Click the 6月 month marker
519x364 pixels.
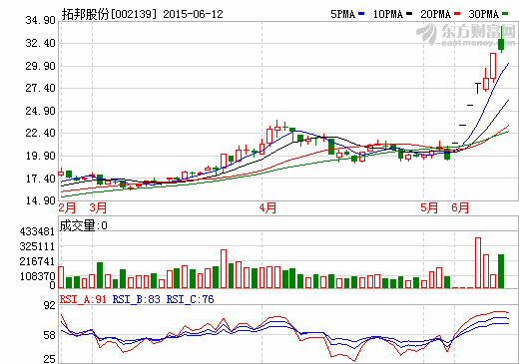pyautogui.click(x=460, y=207)
